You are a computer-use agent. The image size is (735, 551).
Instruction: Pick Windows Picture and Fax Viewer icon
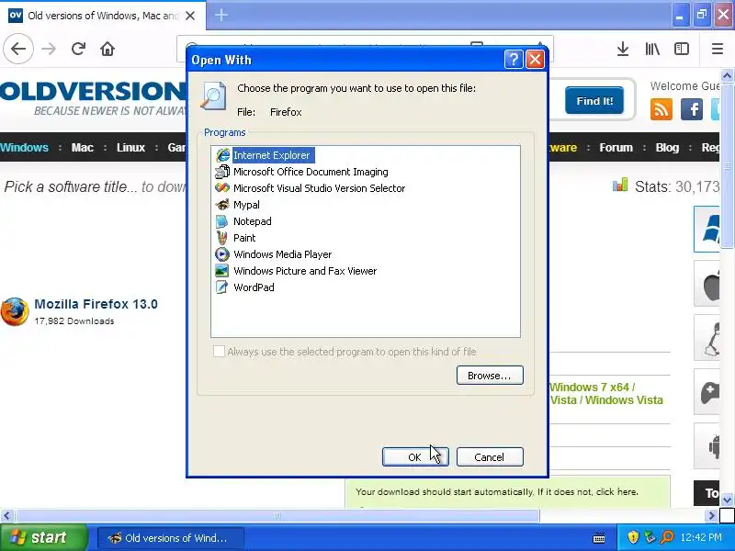tap(222, 271)
